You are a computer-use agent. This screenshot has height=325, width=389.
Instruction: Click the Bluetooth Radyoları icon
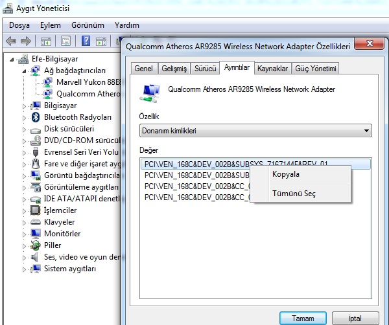point(36,117)
